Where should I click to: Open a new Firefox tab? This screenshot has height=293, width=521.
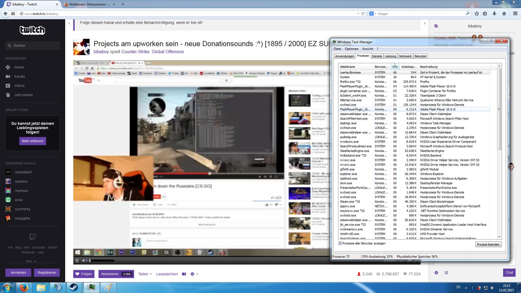pyautogui.click(x=123, y=4)
